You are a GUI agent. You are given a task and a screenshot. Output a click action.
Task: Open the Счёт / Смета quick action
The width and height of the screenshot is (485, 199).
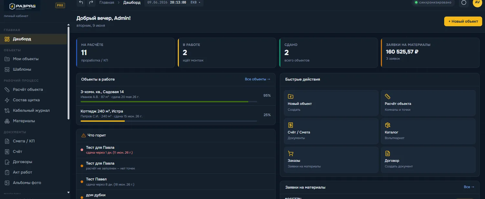[x=331, y=131]
